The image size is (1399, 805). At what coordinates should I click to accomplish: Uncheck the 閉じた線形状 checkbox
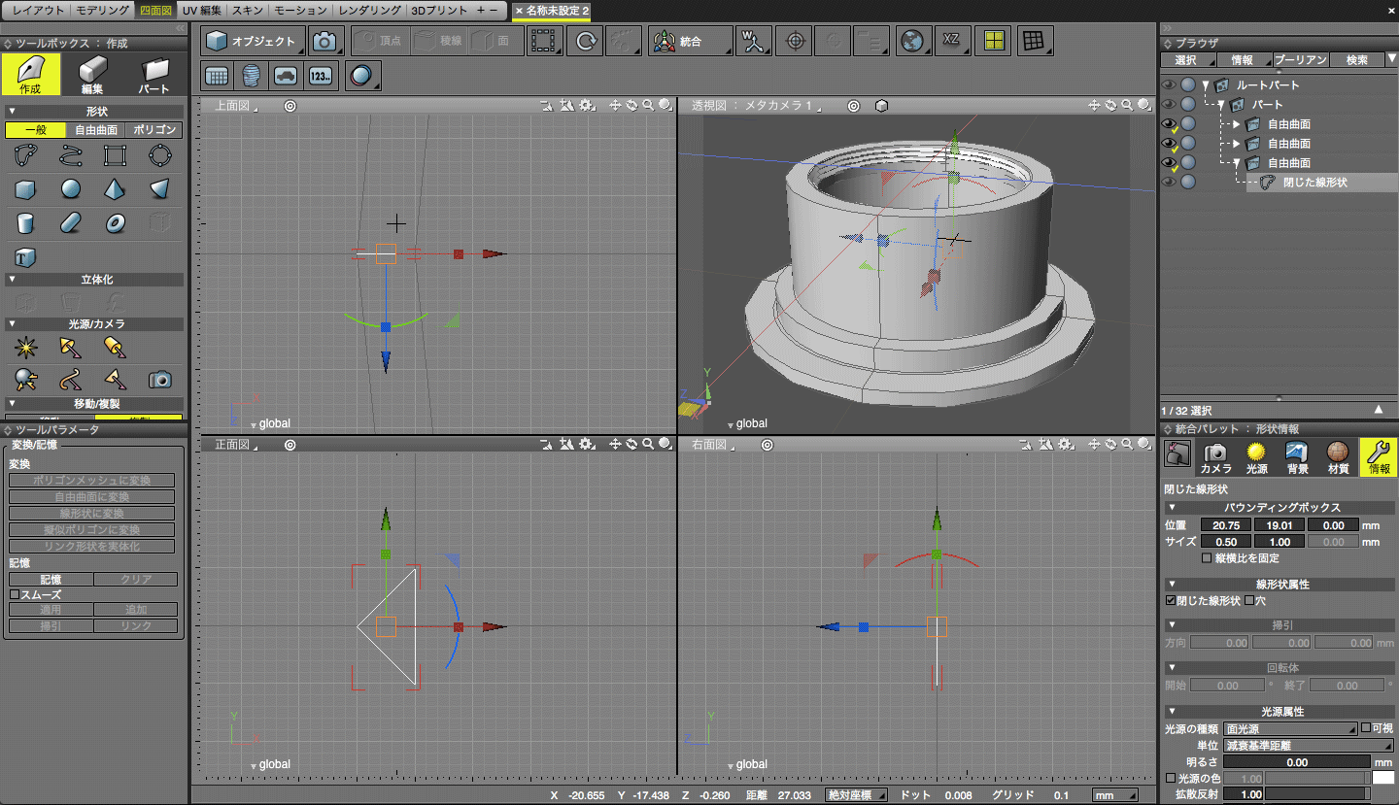pyautogui.click(x=1171, y=600)
